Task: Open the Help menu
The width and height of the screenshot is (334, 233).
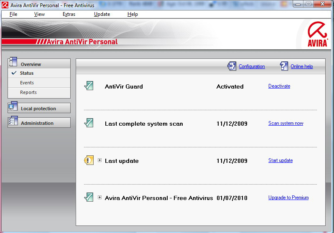Action: [x=133, y=14]
